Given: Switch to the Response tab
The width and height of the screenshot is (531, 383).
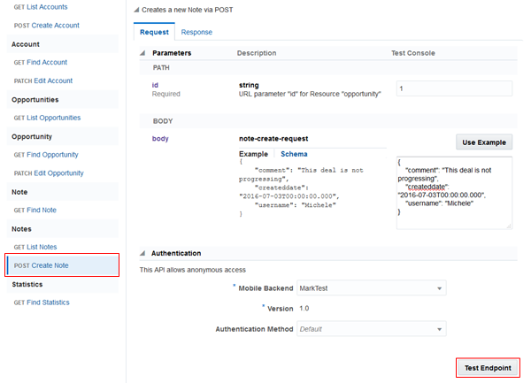Looking at the screenshot, I should (196, 32).
